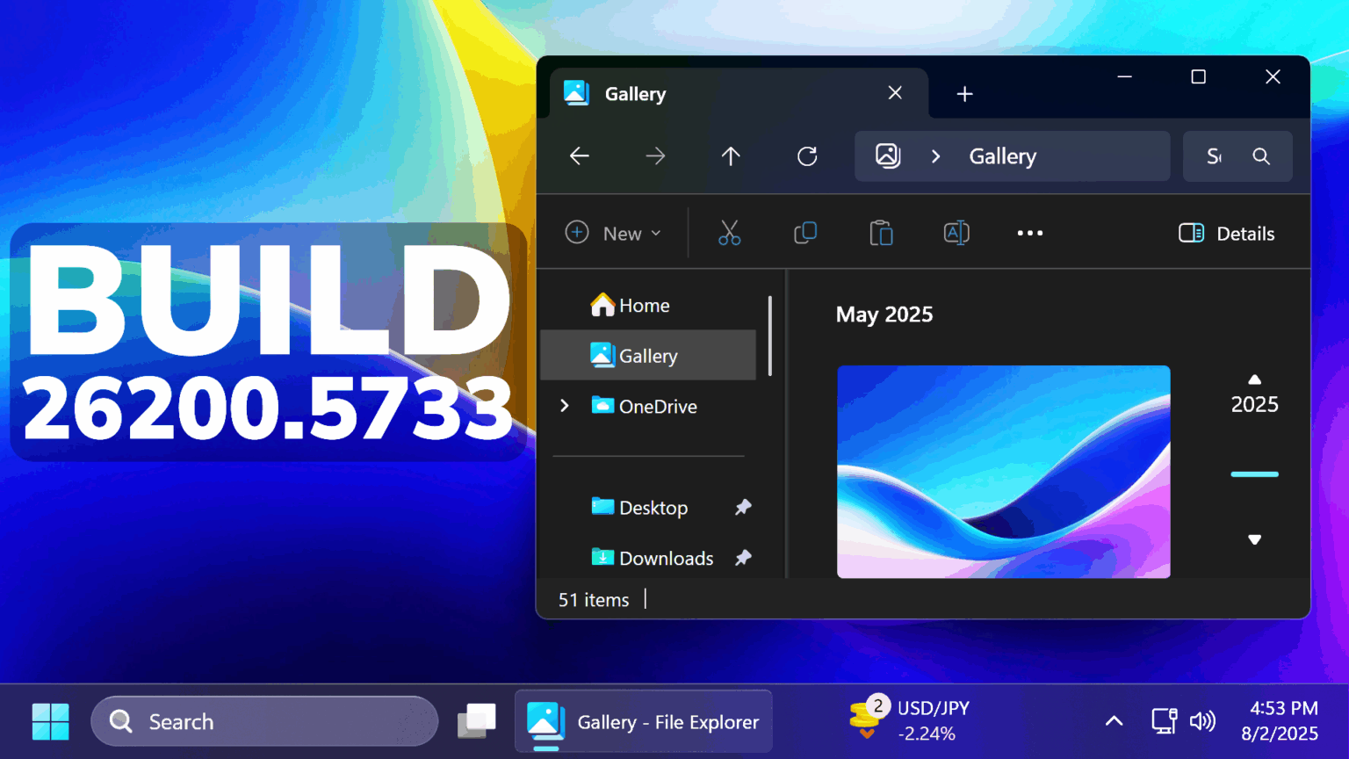Screen dimensions: 1349x759
Task: Open the New item dropdown
Action: [x=614, y=233]
